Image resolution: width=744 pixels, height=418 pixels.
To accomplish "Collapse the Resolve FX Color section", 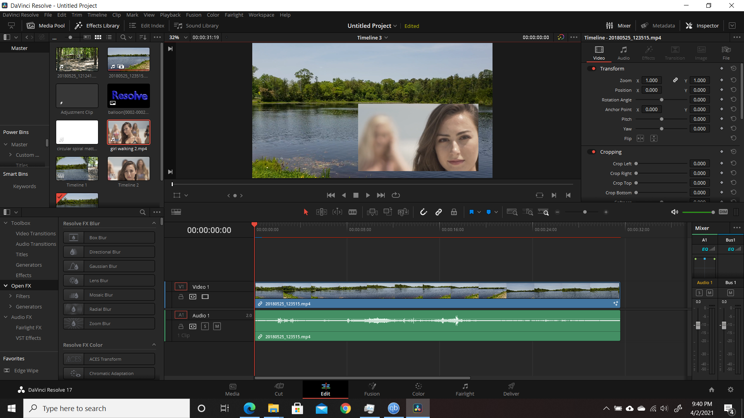I will (x=154, y=345).
